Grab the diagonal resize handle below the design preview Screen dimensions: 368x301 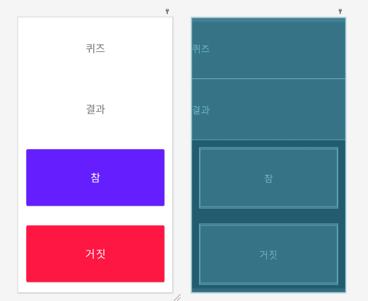[x=177, y=297]
